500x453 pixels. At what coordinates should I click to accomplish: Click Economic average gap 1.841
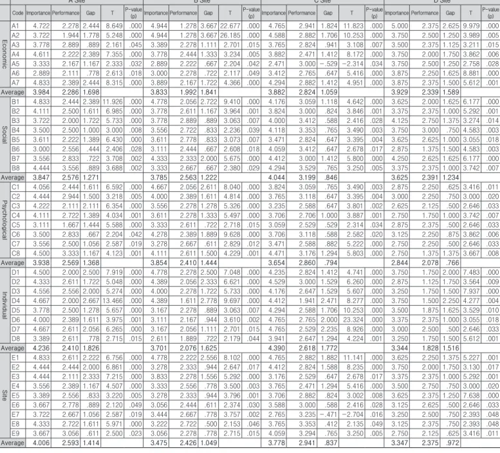coord(208,92)
